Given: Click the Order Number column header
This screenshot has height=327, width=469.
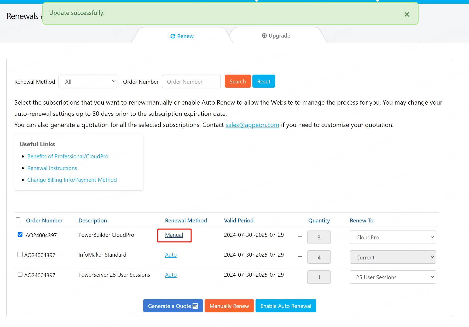Looking at the screenshot, I should [44, 220].
